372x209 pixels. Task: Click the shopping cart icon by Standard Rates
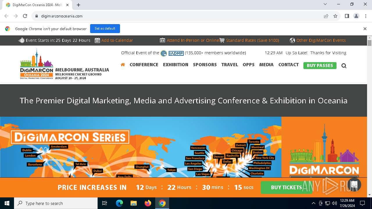click(x=222, y=40)
